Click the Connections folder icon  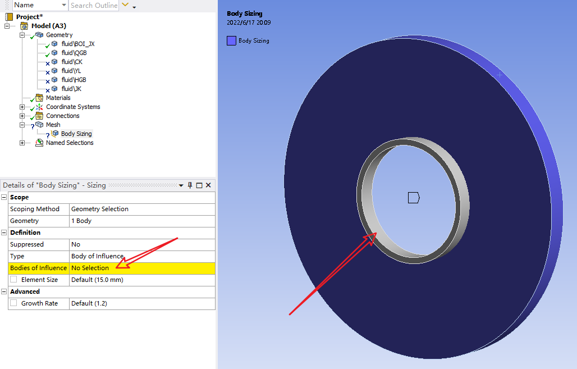click(x=39, y=116)
